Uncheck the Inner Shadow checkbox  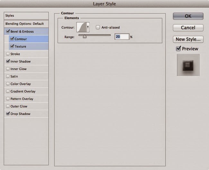point(8,61)
